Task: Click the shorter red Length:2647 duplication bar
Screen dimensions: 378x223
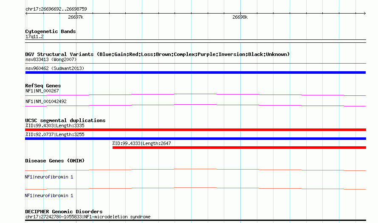Action: click(239, 148)
